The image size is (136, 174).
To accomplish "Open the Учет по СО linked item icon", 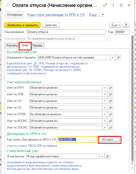I will [110, 108].
